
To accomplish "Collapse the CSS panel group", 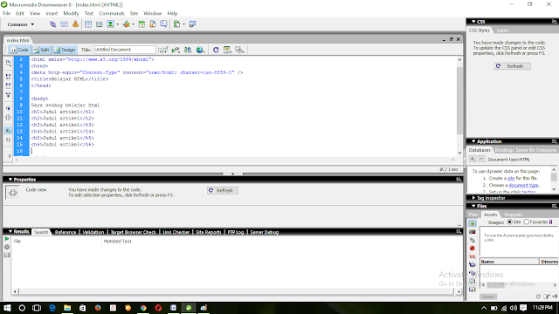I will (473, 22).
